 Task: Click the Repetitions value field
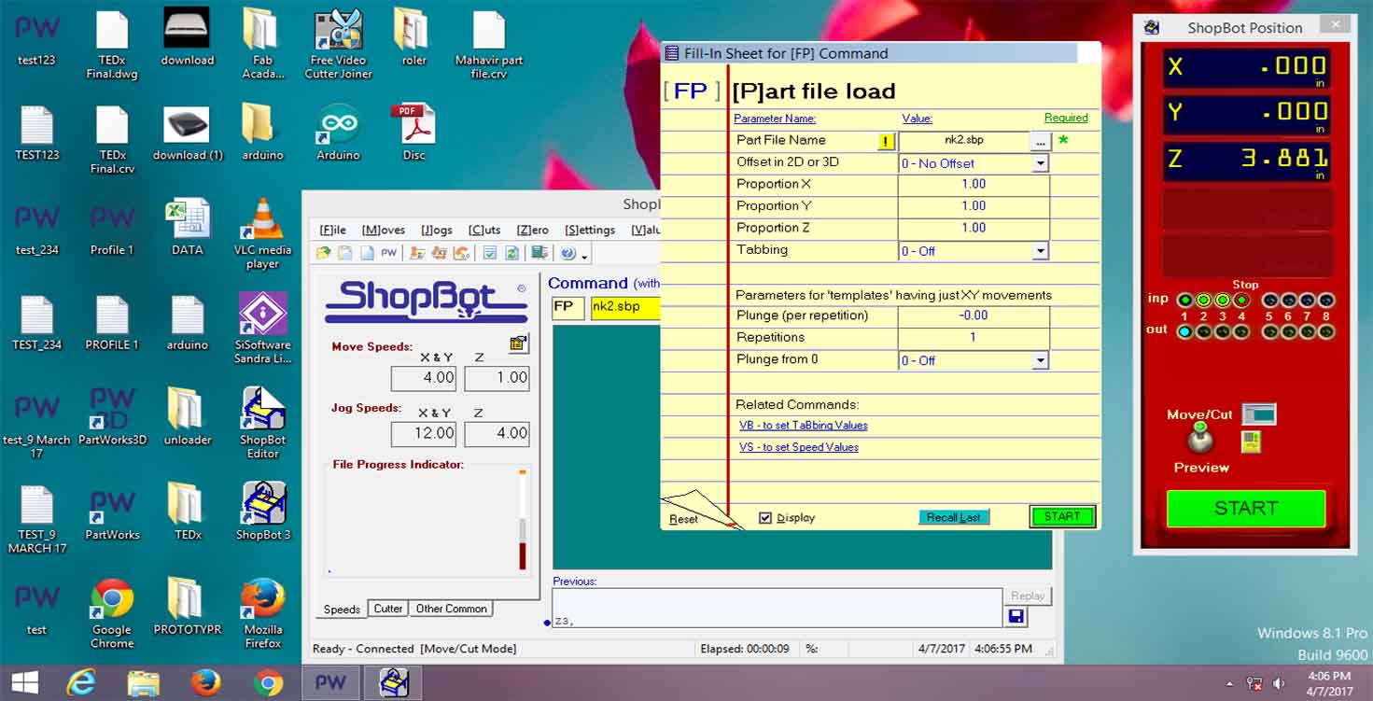(x=974, y=337)
